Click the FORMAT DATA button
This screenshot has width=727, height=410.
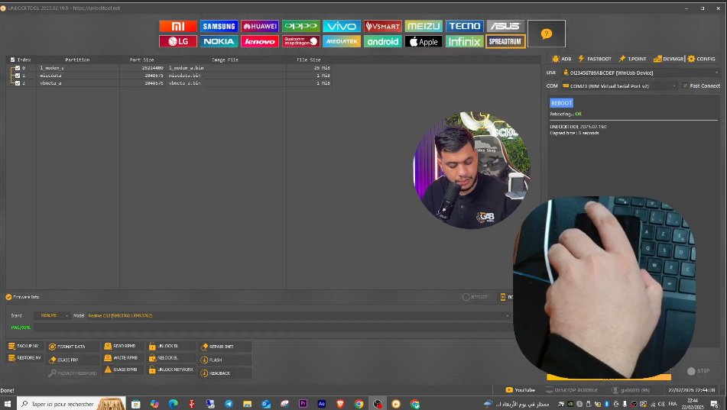(73, 347)
